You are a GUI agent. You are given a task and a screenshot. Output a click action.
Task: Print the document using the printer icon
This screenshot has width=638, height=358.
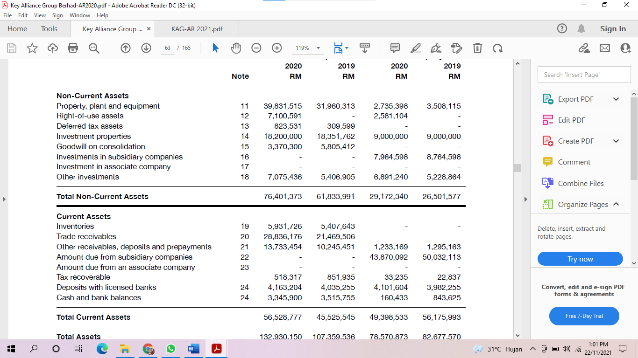pyautogui.click(x=73, y=48)
